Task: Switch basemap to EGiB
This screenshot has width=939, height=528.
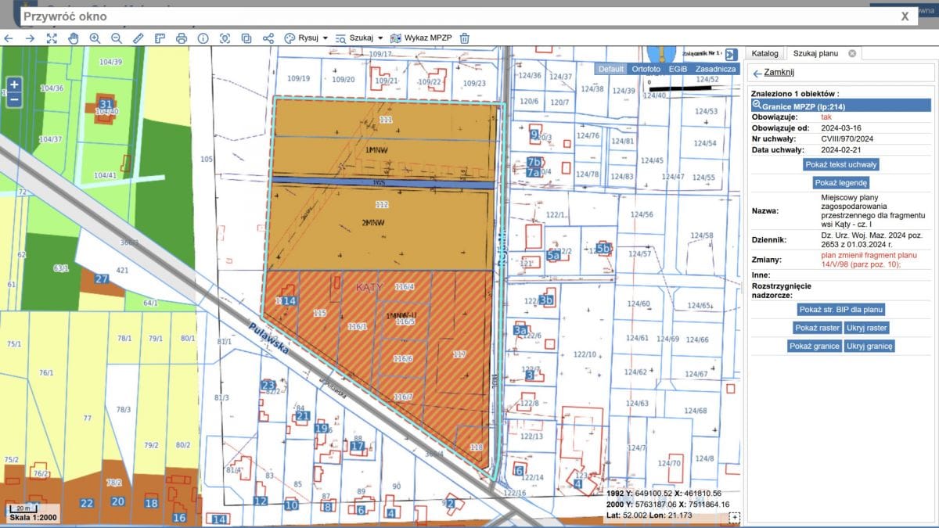Action: tap(678, 69)
